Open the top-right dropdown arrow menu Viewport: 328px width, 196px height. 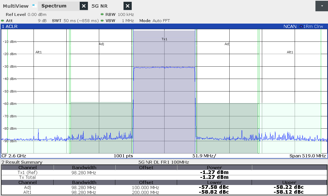[x=322, y=6]
